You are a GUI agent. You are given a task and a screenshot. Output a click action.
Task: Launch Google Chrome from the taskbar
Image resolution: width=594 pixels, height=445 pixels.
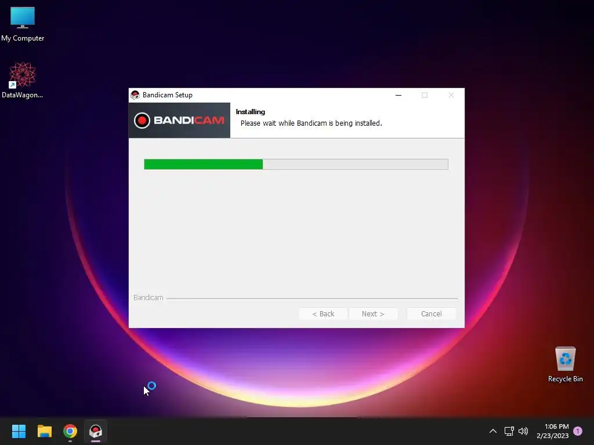(70, 431)
